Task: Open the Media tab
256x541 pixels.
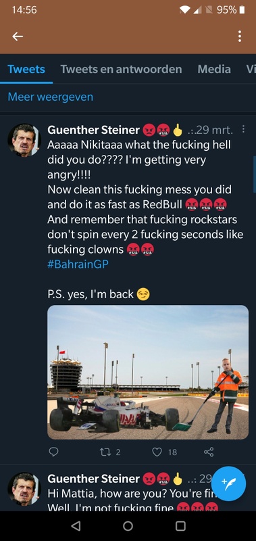Action: tap(214, 69)
